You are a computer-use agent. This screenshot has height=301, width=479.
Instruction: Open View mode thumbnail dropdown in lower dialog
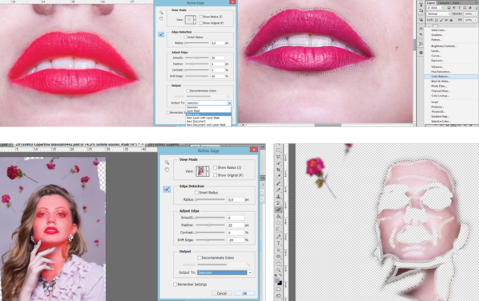[203, 171]
